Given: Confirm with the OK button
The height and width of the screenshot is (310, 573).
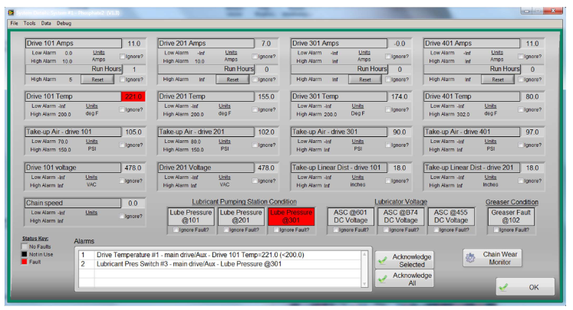Looking at the screenshot, I should (x=525, y=287).
